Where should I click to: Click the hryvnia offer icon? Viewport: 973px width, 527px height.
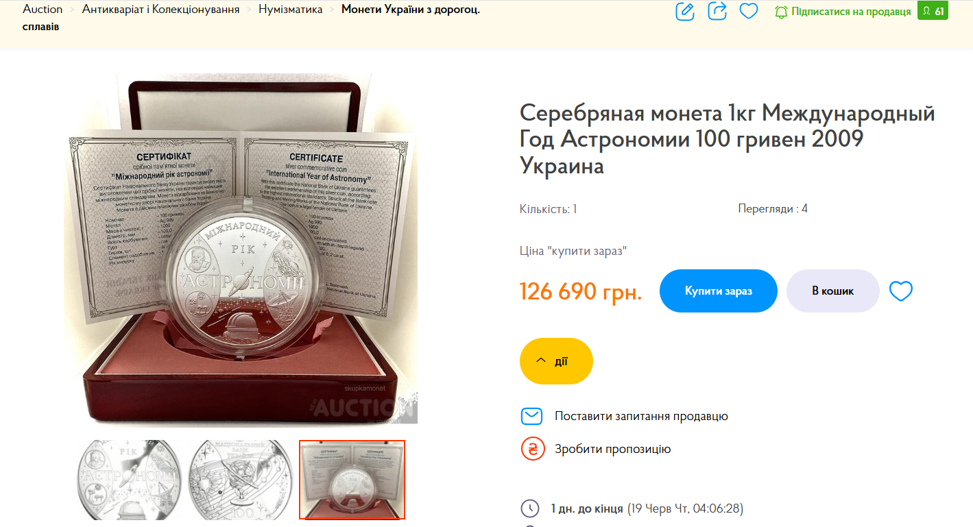(x=532, y=449)
